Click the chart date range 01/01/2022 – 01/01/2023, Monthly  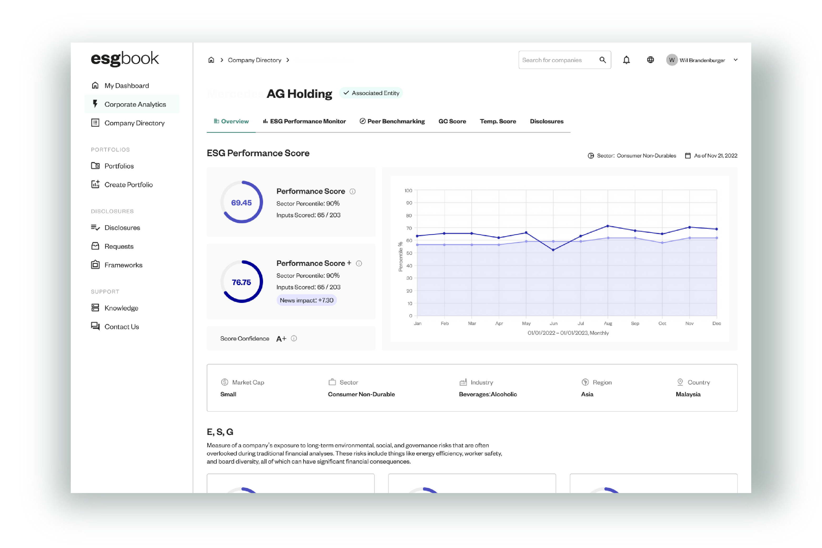click(x=568, y=333)
